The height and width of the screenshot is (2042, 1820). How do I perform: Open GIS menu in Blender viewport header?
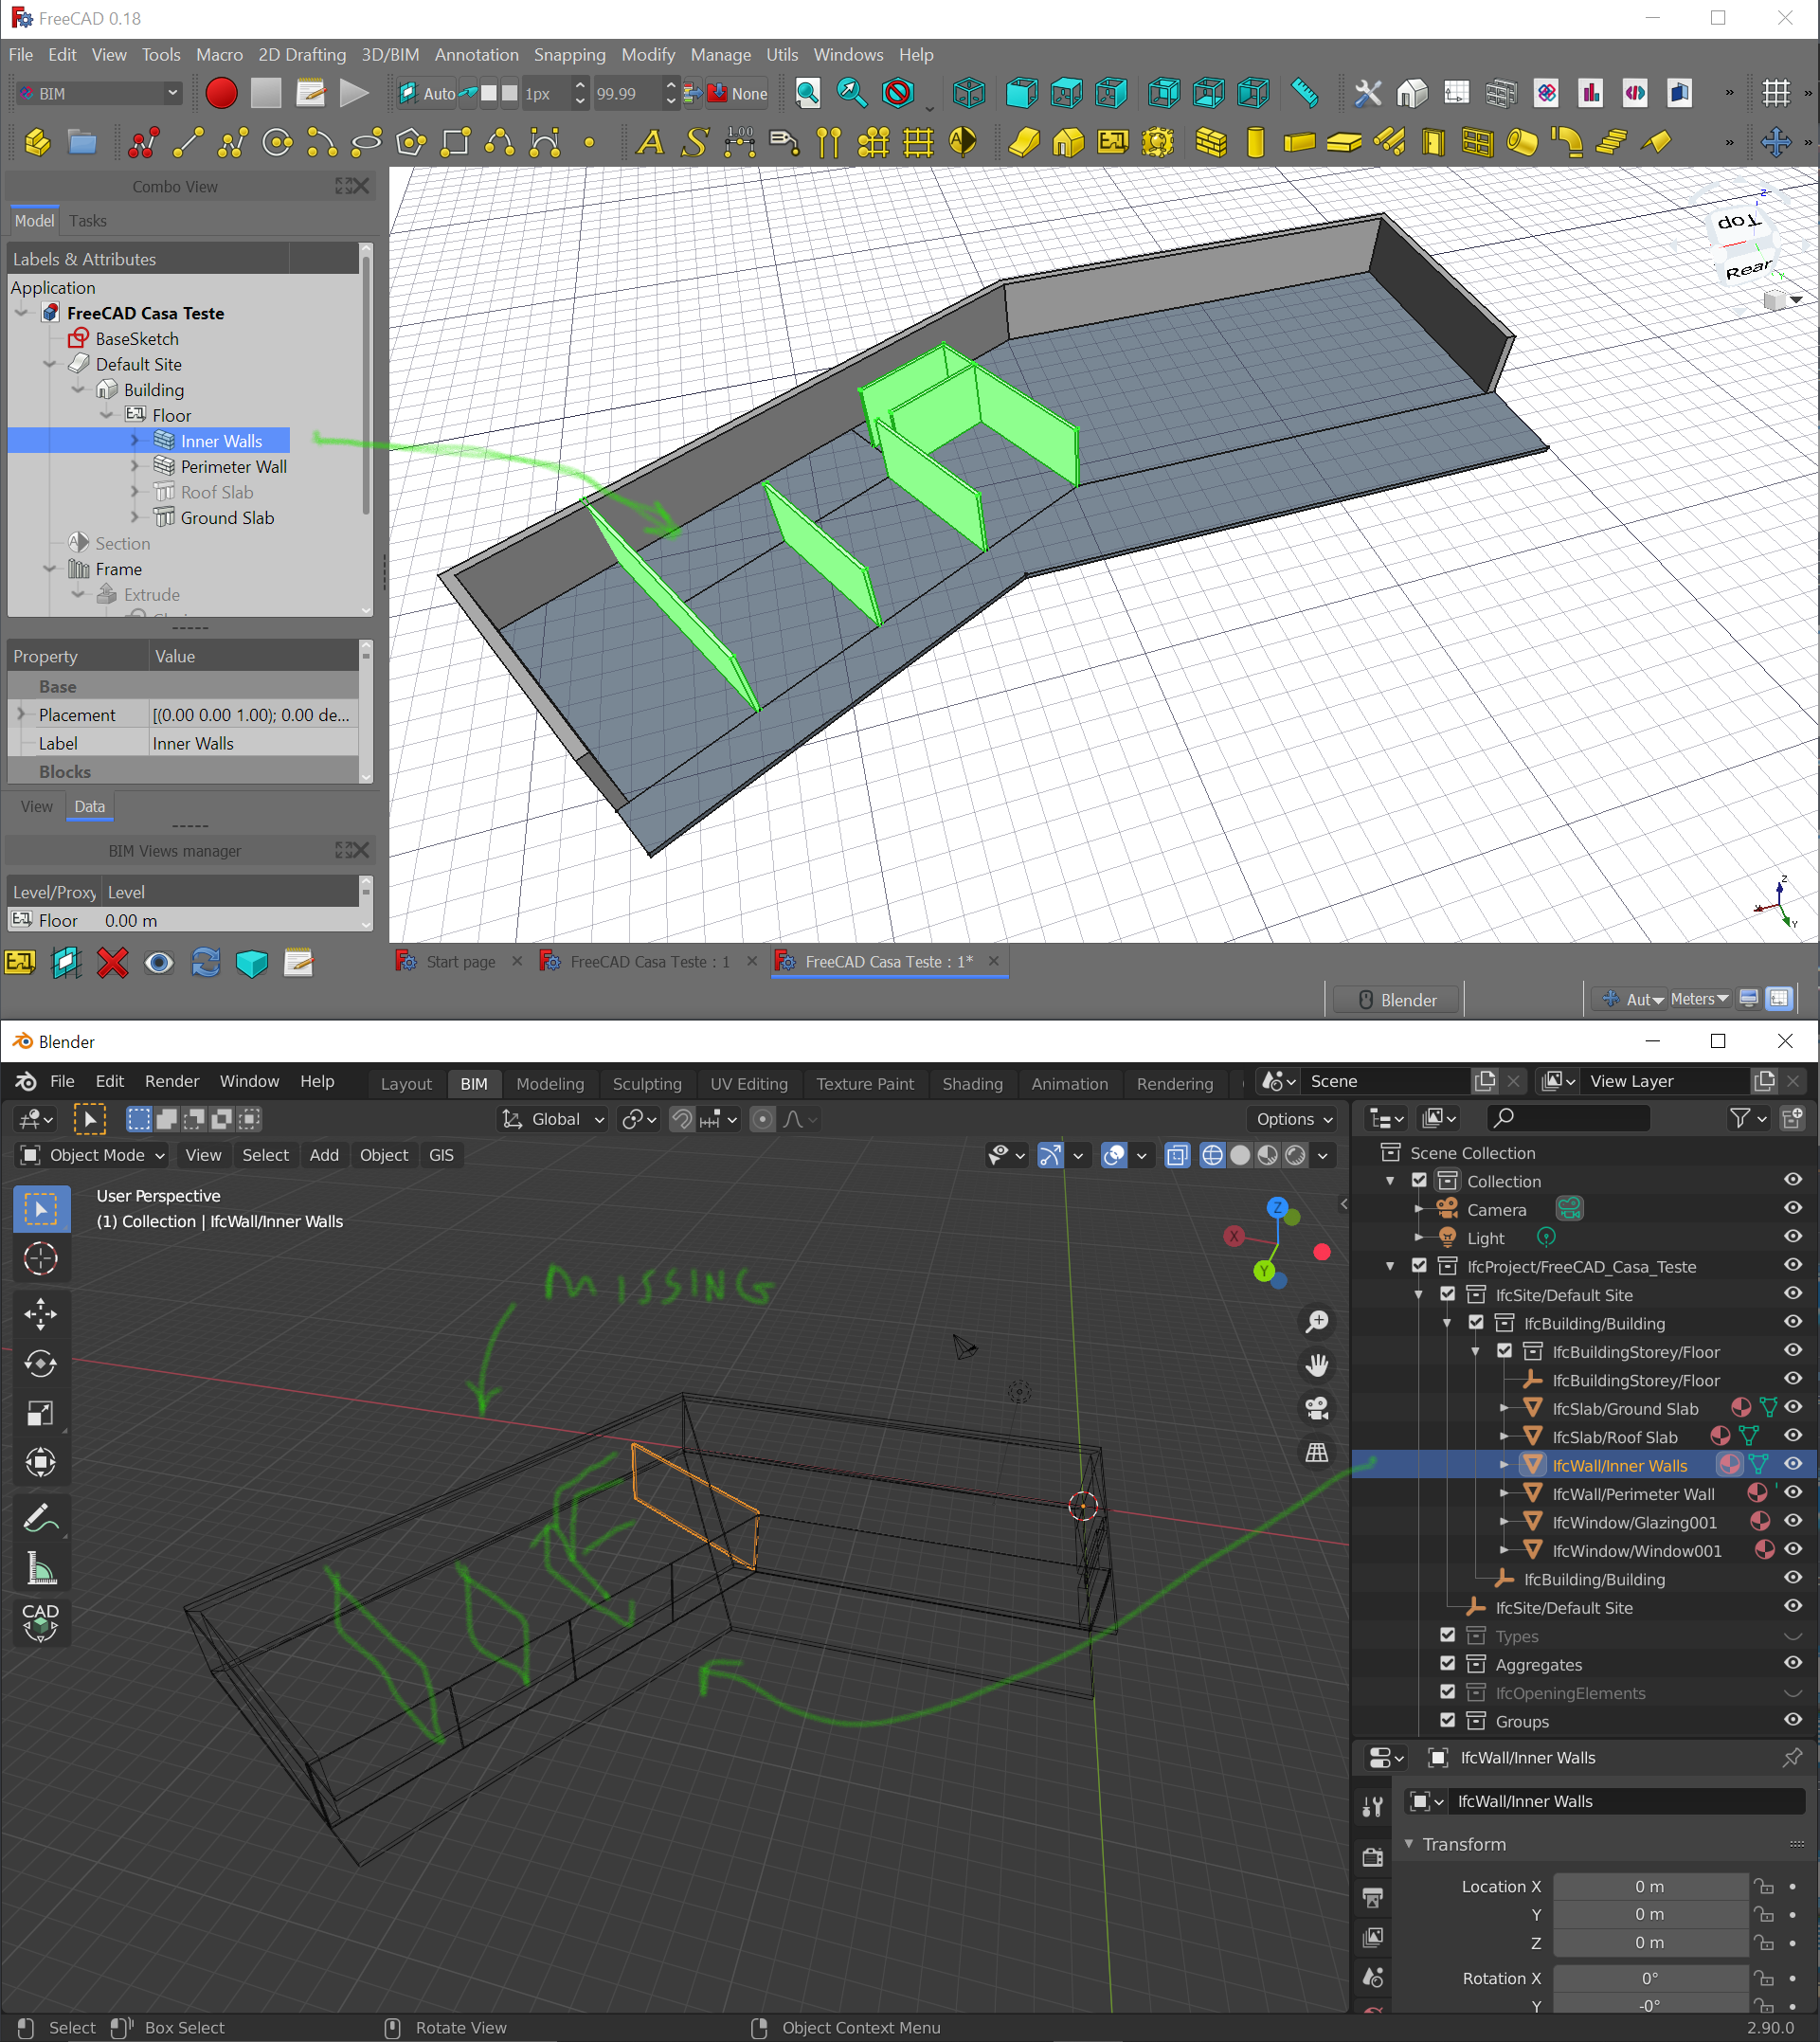[x=441, y=1155]
